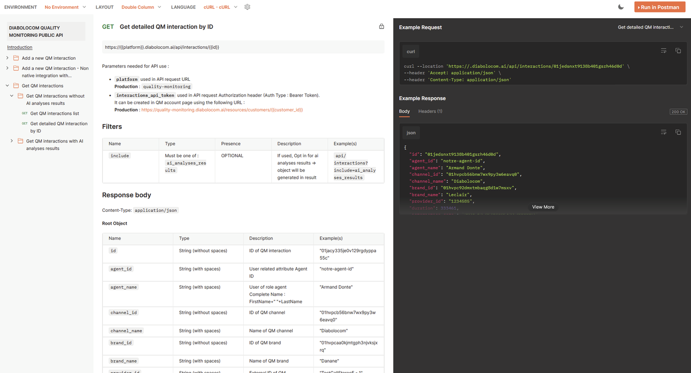Screen dimensions: 691x373
Task: Open the Double Column layout dropdown
Action: (x=141, y=7)
